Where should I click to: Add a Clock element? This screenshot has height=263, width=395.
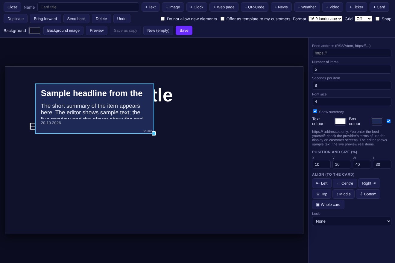[x=197, y=7]
